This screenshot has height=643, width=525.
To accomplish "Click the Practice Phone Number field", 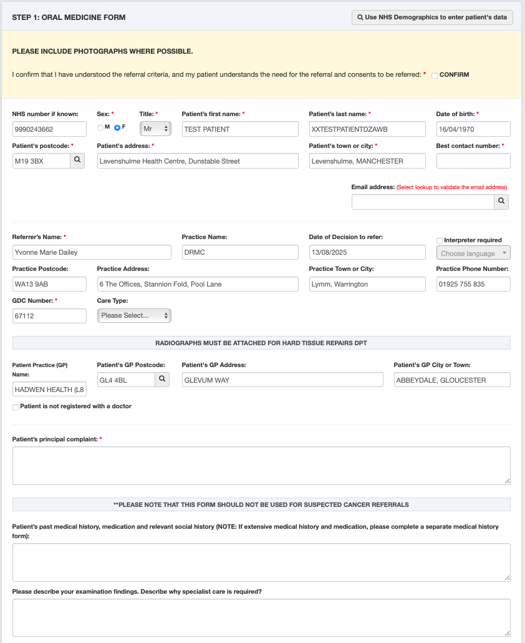I will click(x=473, y=284).
